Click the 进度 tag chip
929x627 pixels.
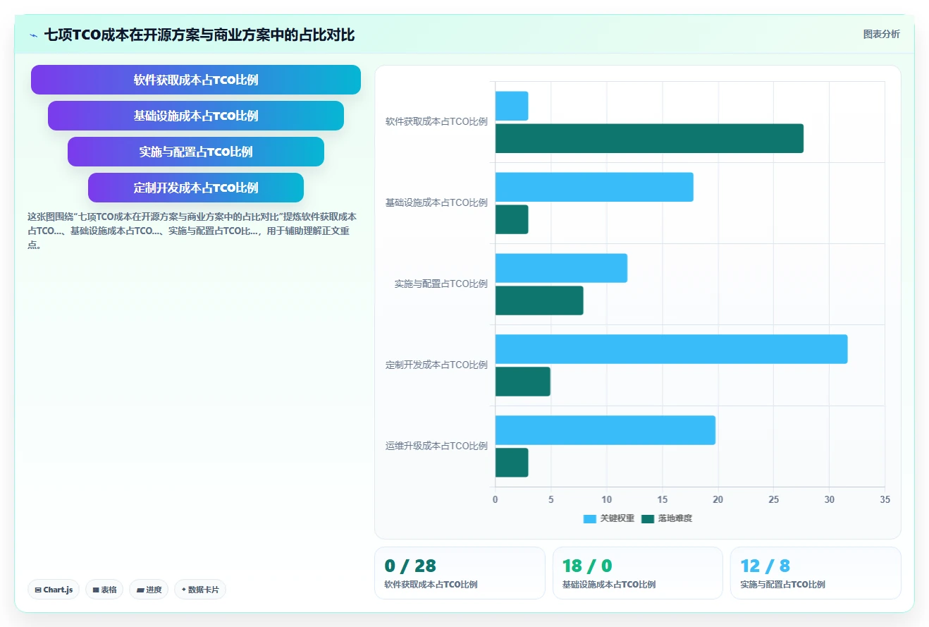(149, 590)
